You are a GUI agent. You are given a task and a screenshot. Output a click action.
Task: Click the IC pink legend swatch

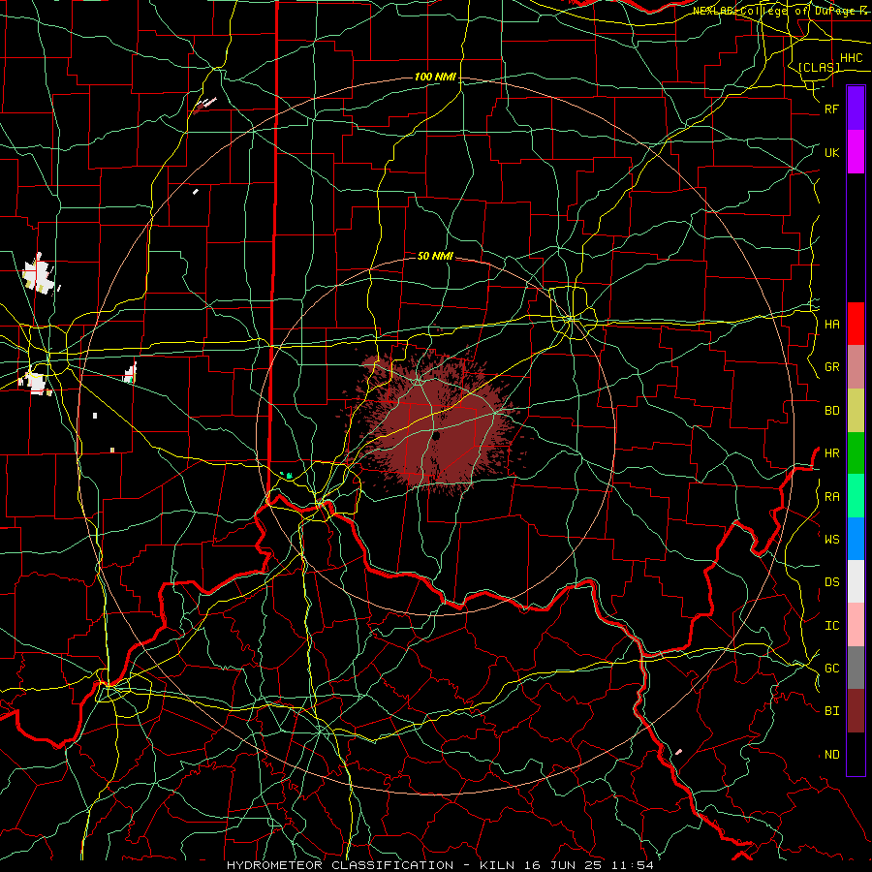coord(856,625)
